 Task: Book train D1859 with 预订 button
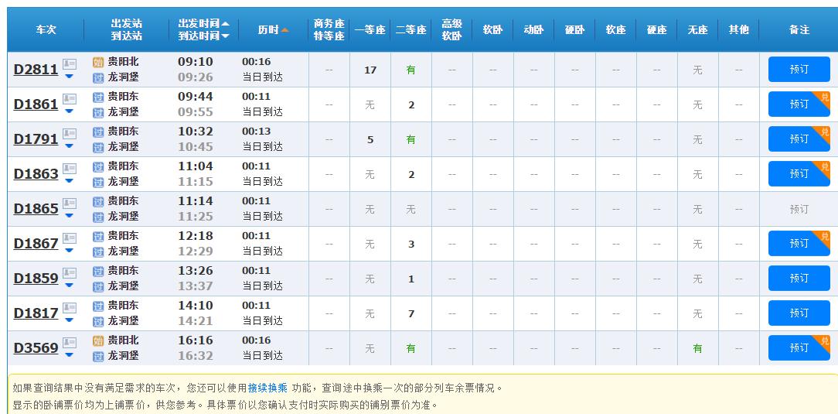[x=799, y=278]
